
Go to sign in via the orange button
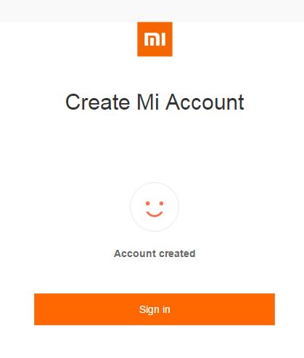click(155, 309)
